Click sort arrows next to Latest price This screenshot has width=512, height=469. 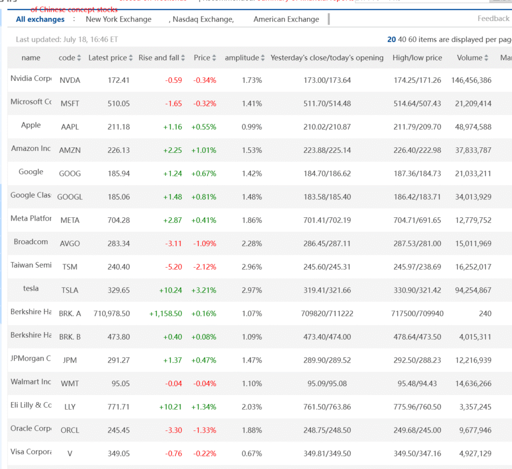tap(131, 58)
